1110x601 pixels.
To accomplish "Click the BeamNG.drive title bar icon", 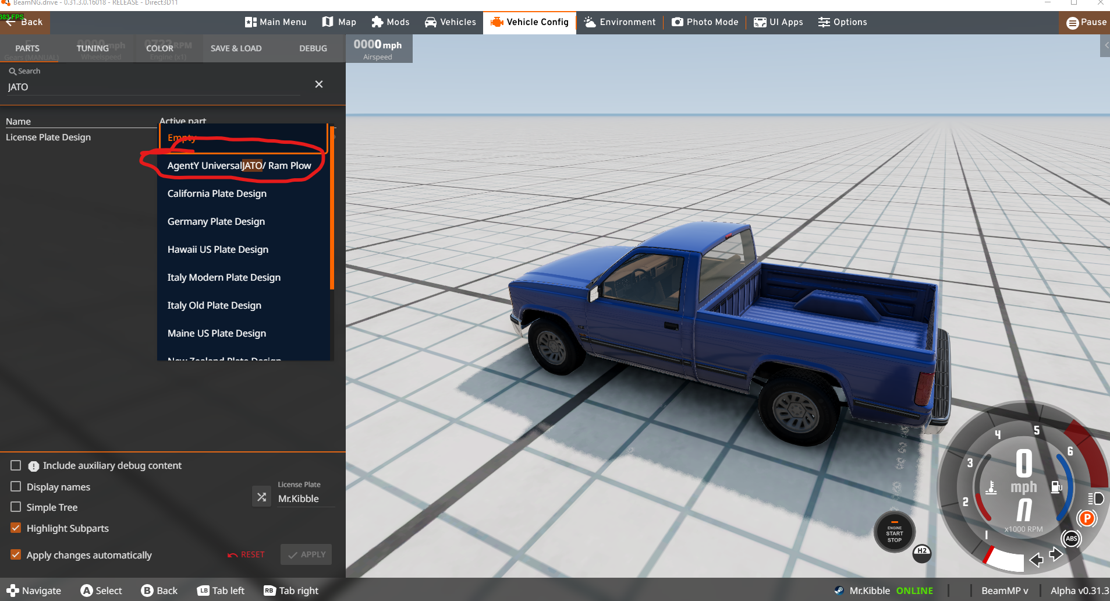I will (5, 3).
